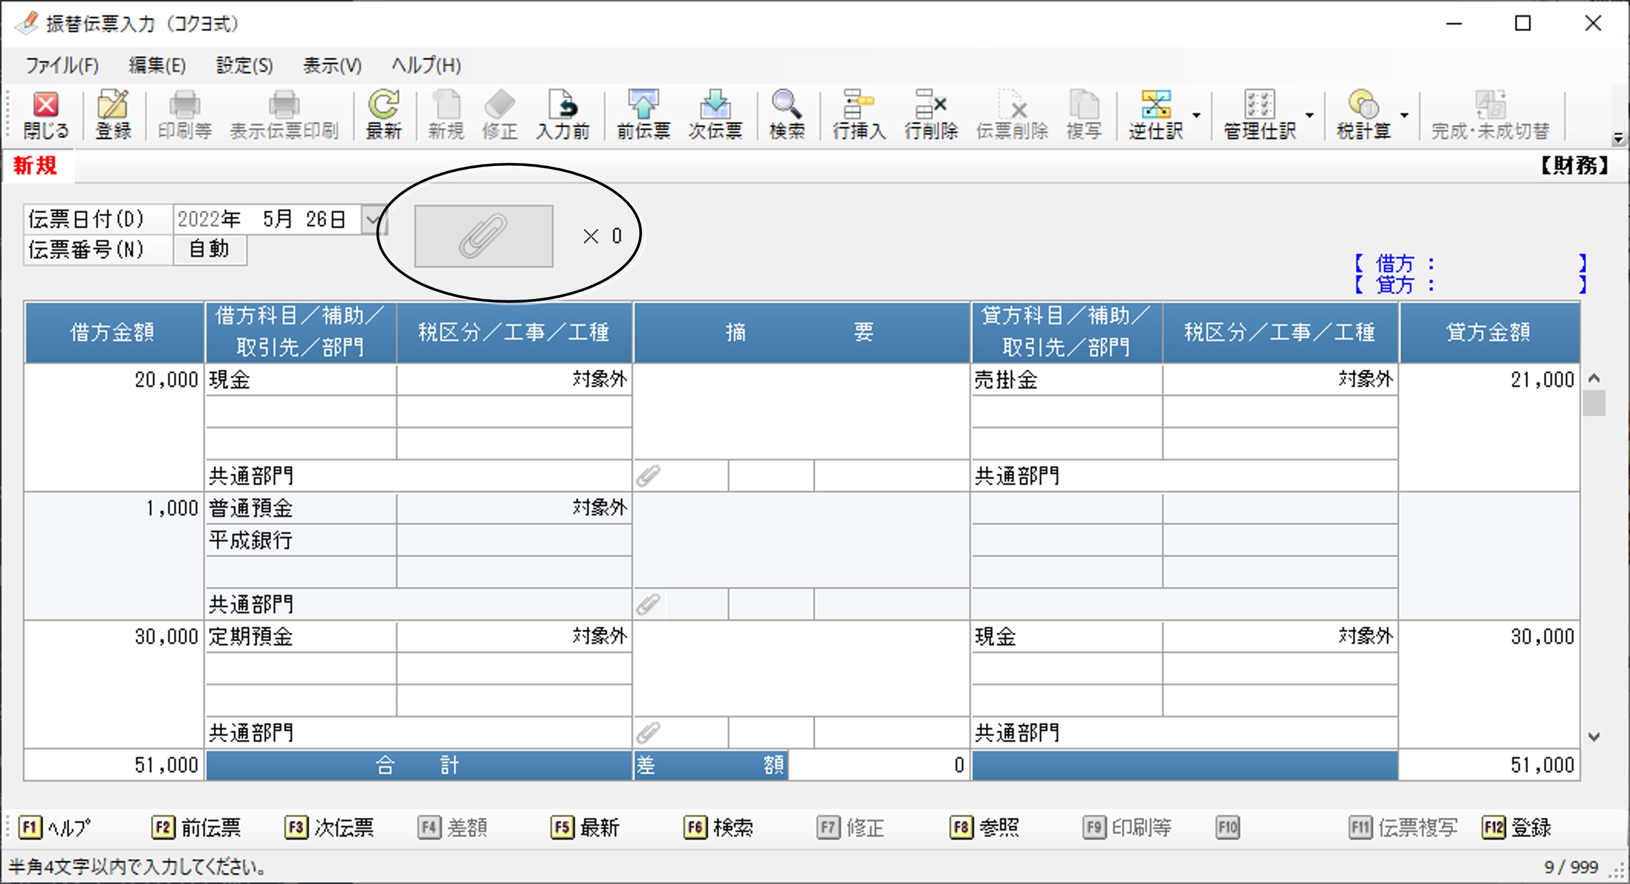Click the 印刷等 printer toolbar icon
This screenshot has height=884, width=1630.
coord(185,115)
